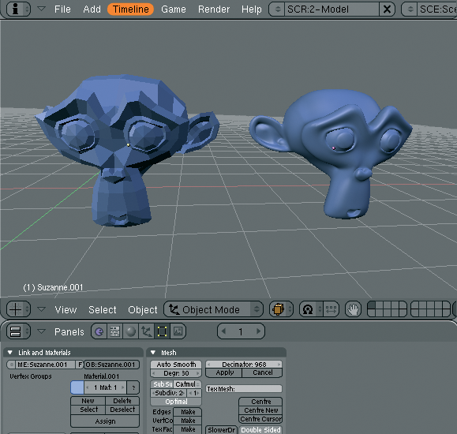This screenshot has height=434, width=457.
Task: Click the SCE scene browse arrows
Action: pyautogui.click(x=410, y=9)
